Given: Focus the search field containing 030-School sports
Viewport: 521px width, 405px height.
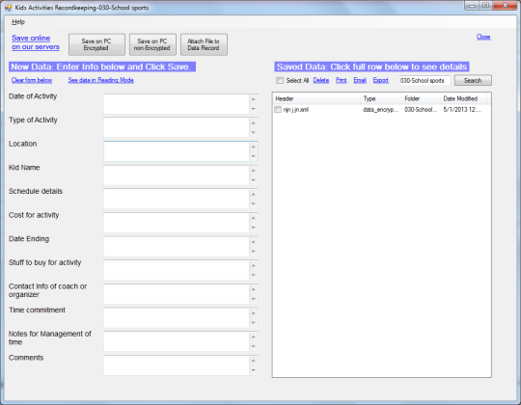Looking at the screenshot, I should [424, 80].
